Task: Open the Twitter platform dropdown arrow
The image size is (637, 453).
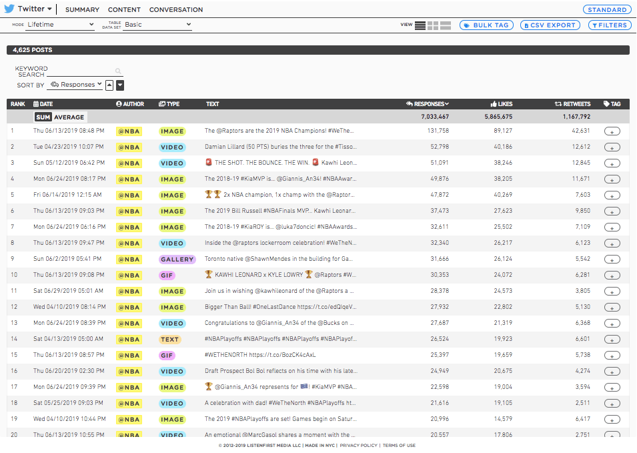Action: point(49,9)
